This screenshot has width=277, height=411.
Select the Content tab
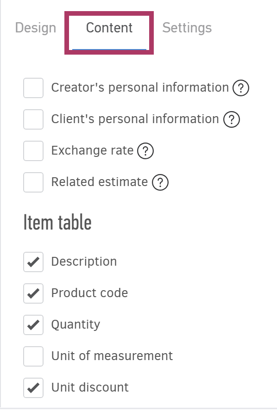[109, 28]
